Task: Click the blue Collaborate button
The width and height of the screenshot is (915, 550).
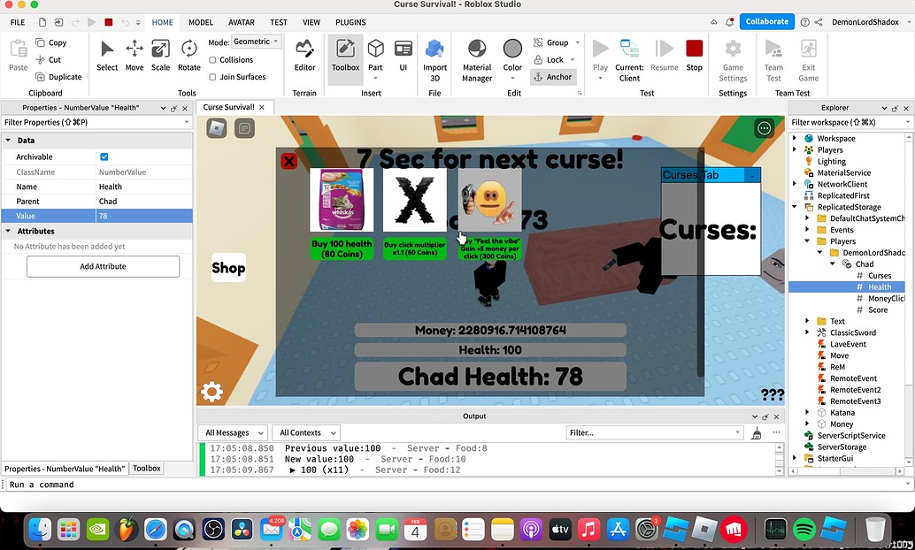Action: tap(765, 20)
